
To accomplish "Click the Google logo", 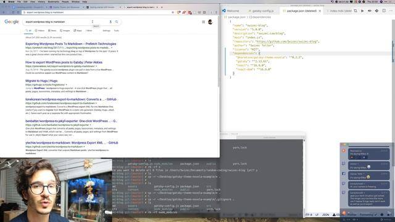I will [x=12, y=22].
